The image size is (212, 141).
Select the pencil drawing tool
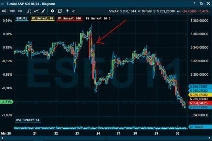tap(43, 11)
